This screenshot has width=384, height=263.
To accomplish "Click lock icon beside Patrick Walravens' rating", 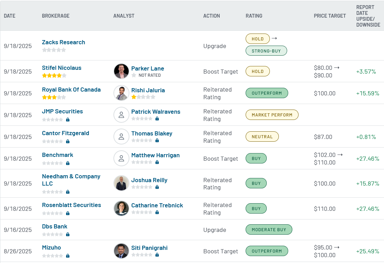I will pyautogui.click(x=157, y=119).
